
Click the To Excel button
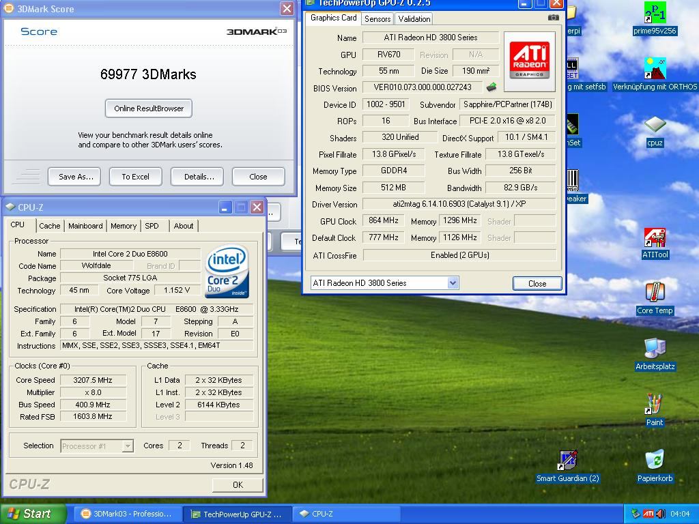(x=136, y=177)
